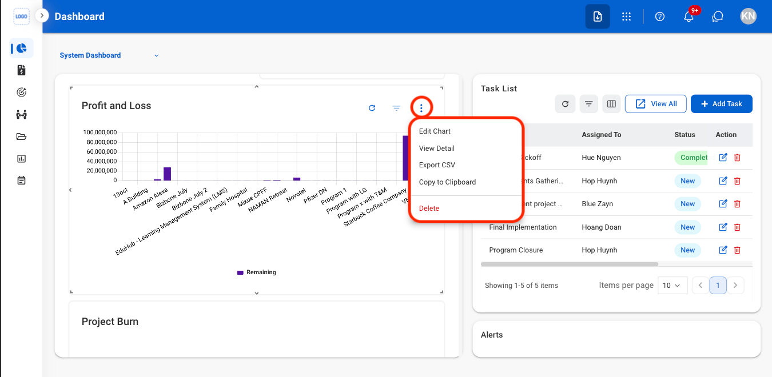This screenshot has height=377, width=772.
Task: Open the handshake people sidebar icon
Action: 21,114
